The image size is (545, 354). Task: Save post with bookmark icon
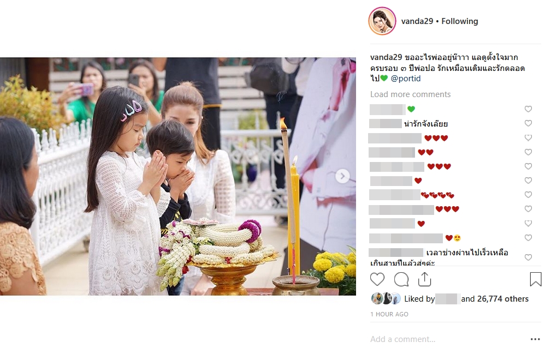coord(535,279)
